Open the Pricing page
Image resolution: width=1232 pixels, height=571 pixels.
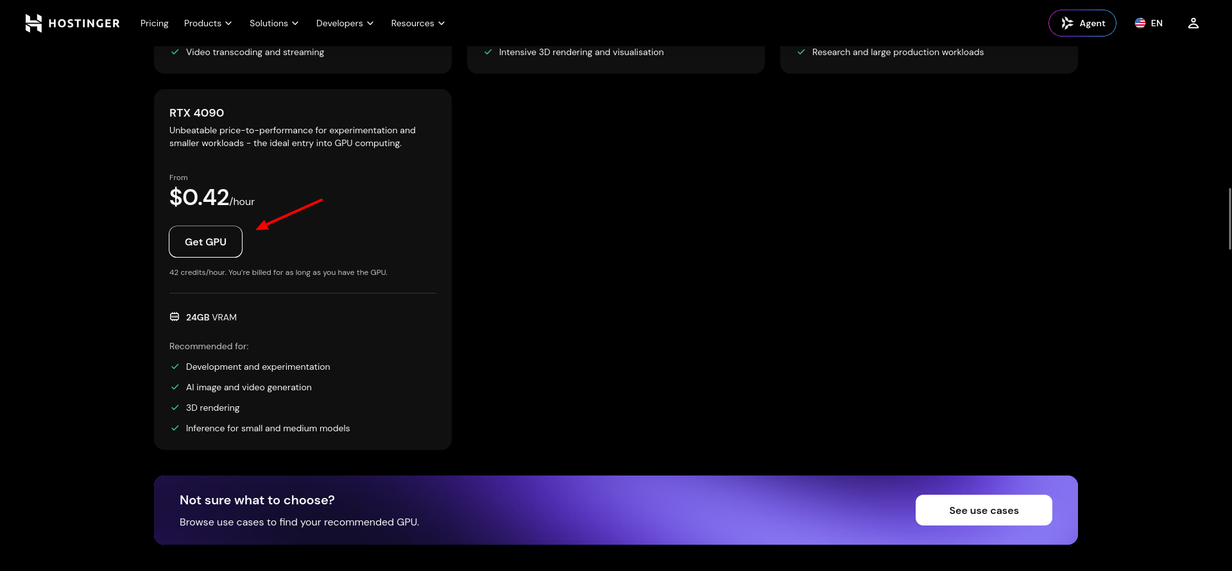pos(155,23)
